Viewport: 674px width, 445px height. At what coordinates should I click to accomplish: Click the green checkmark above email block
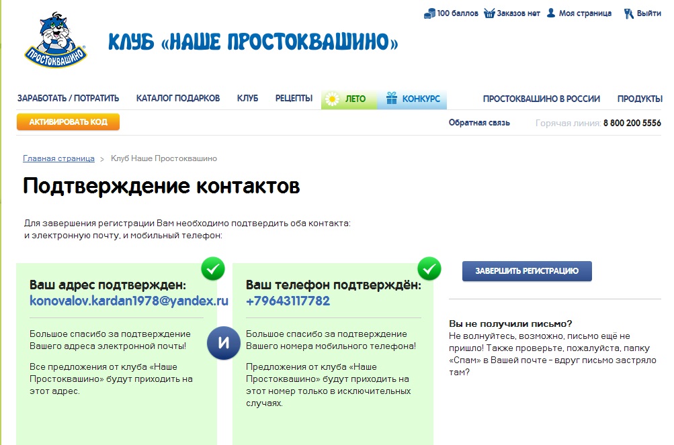213,269
